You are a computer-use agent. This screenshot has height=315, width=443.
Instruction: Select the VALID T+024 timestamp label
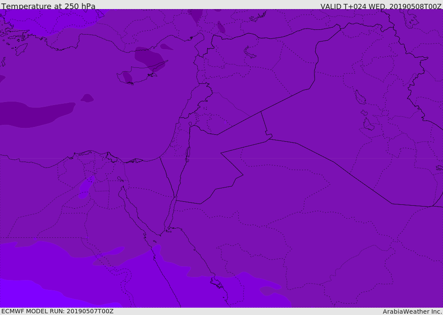click(x=381, y=6)
